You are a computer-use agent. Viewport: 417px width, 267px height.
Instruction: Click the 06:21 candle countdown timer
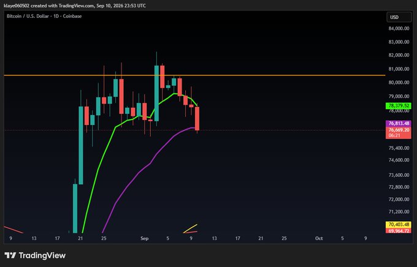point(394,135)
